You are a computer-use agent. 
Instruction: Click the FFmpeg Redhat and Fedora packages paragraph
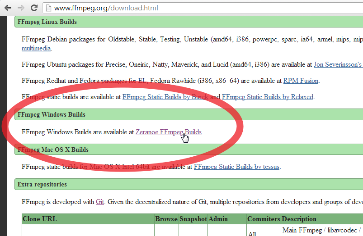tap(170, 81)
